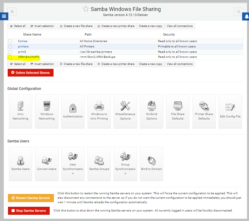Viewport: 249px width, 221px height.
Task: Tick the checkbox for the ARM-BACKUPS share
Action: click(x=10, y=57)
